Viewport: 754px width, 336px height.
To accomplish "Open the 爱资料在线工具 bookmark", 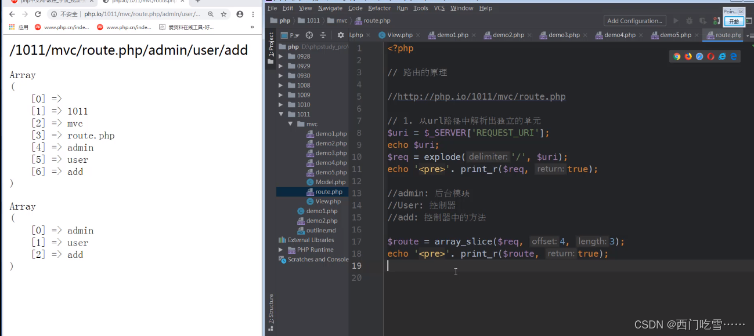I will [x=186, y=27].
